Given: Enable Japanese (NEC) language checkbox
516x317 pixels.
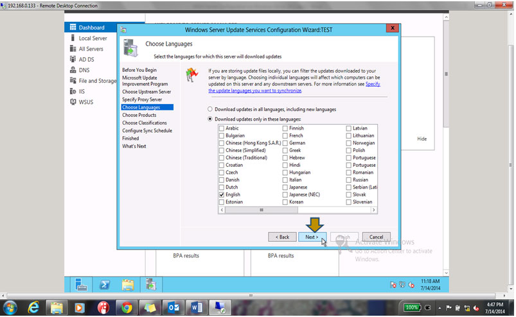Looking at the screenshot, I should pos(285,194).
